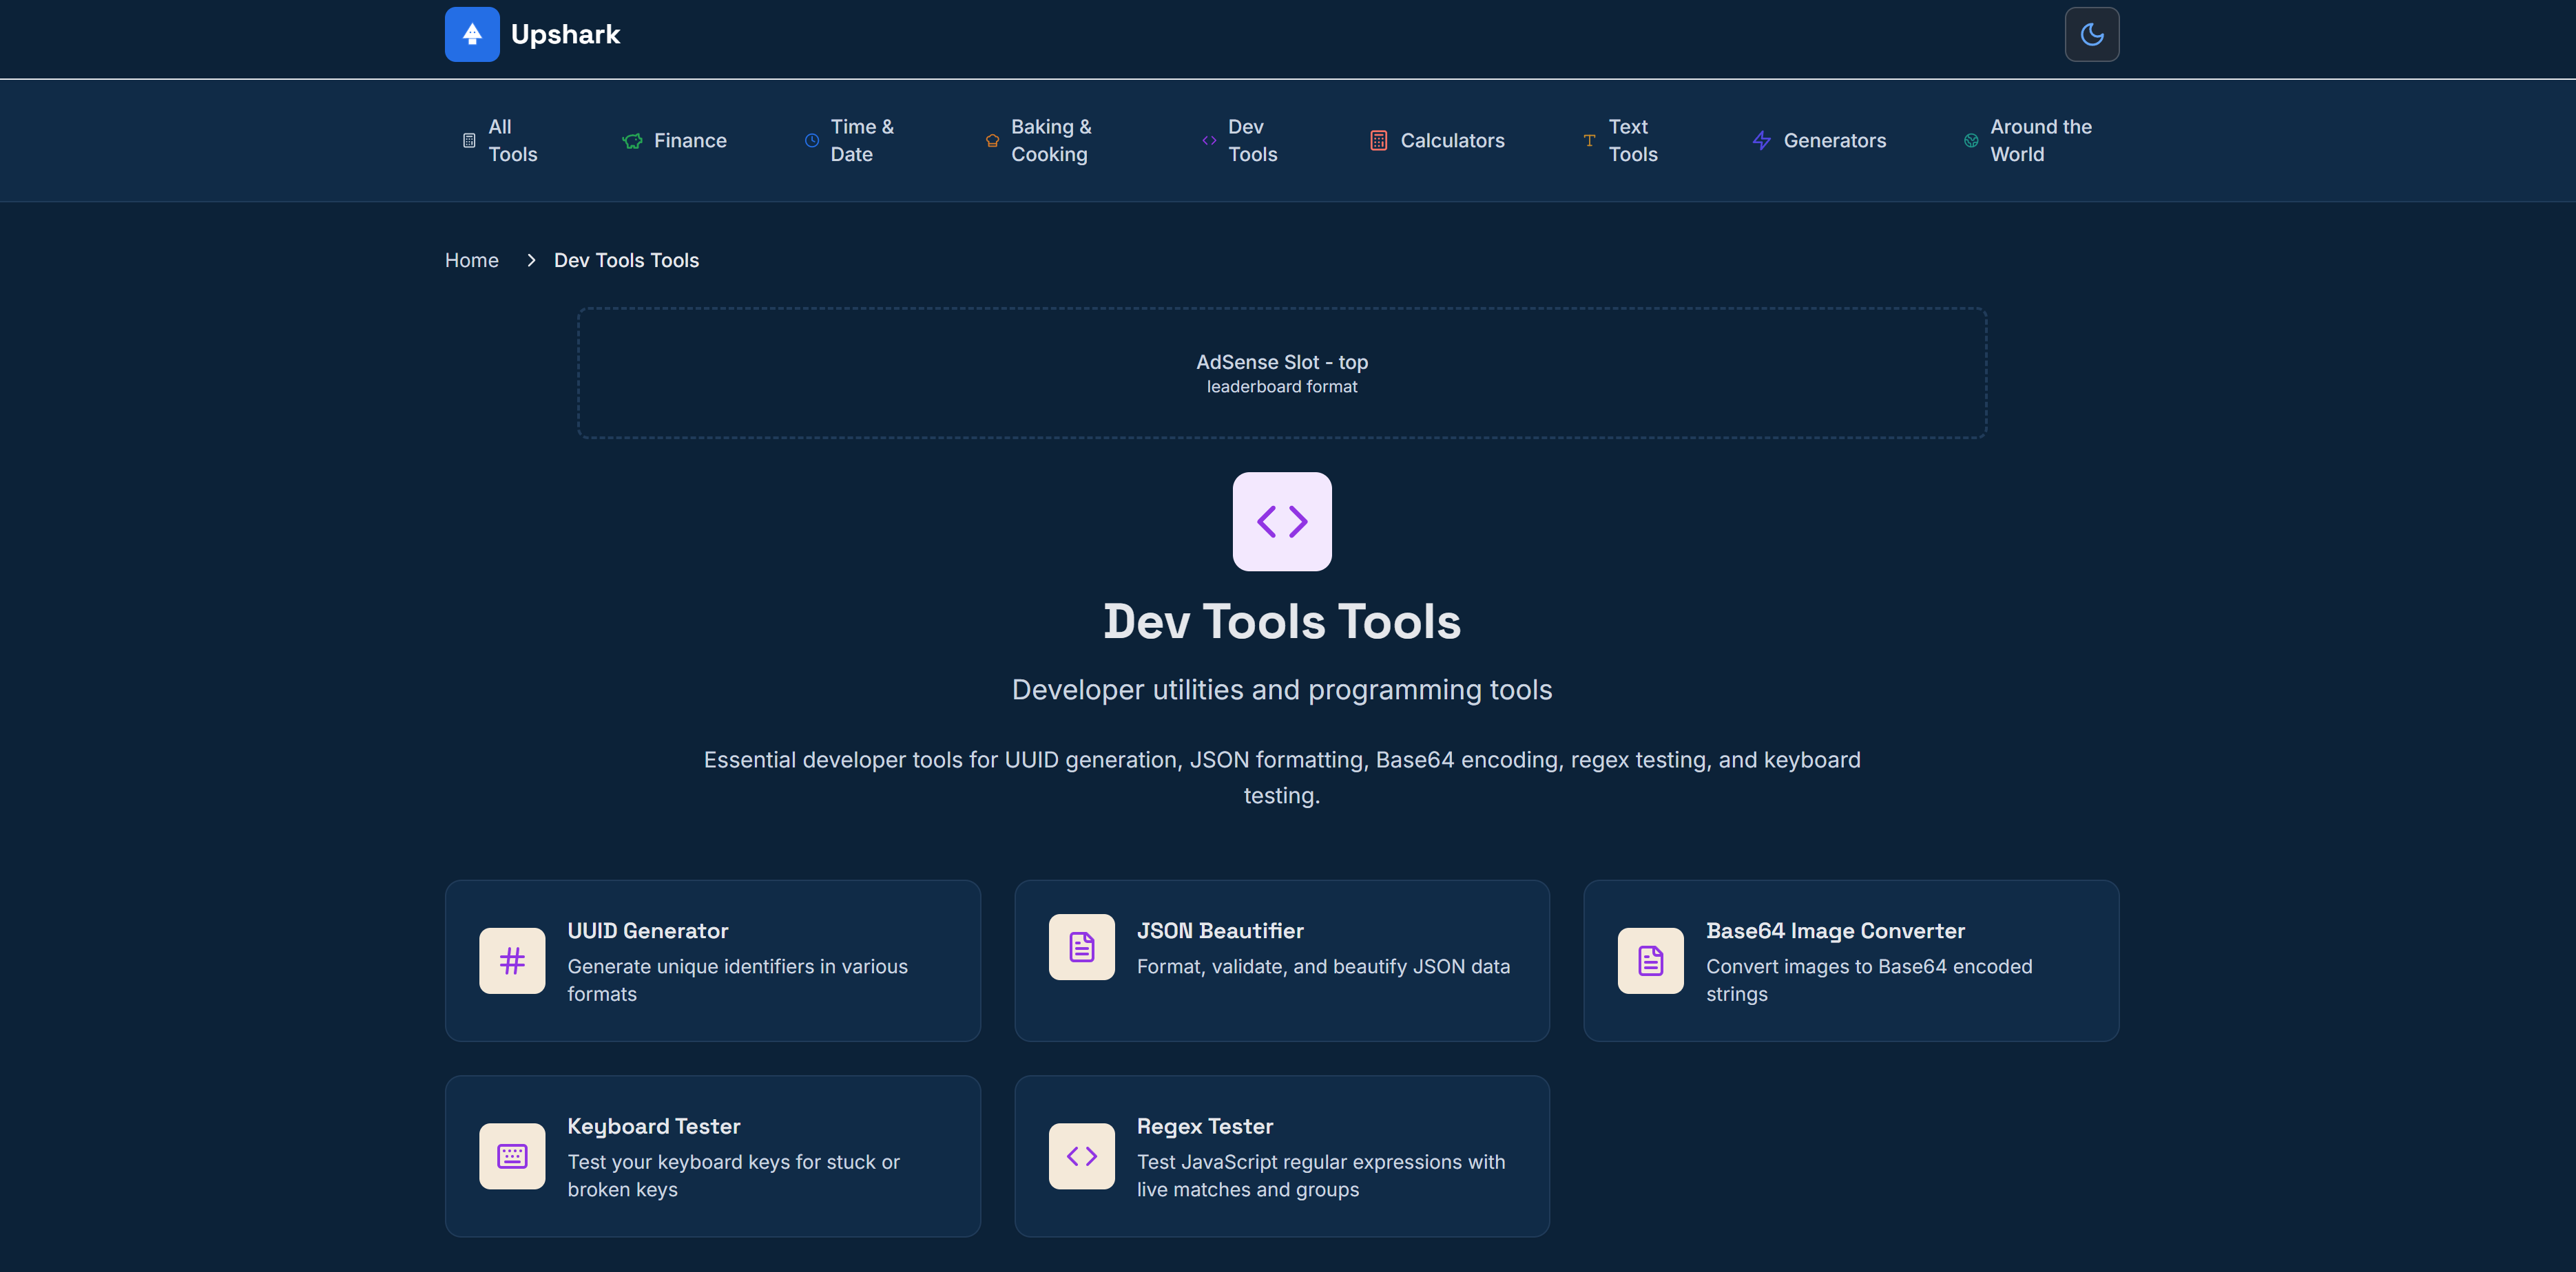Click the Regex Tester code brackets icon
Screen dimensions: 2576x1272
point(1081,1156)
